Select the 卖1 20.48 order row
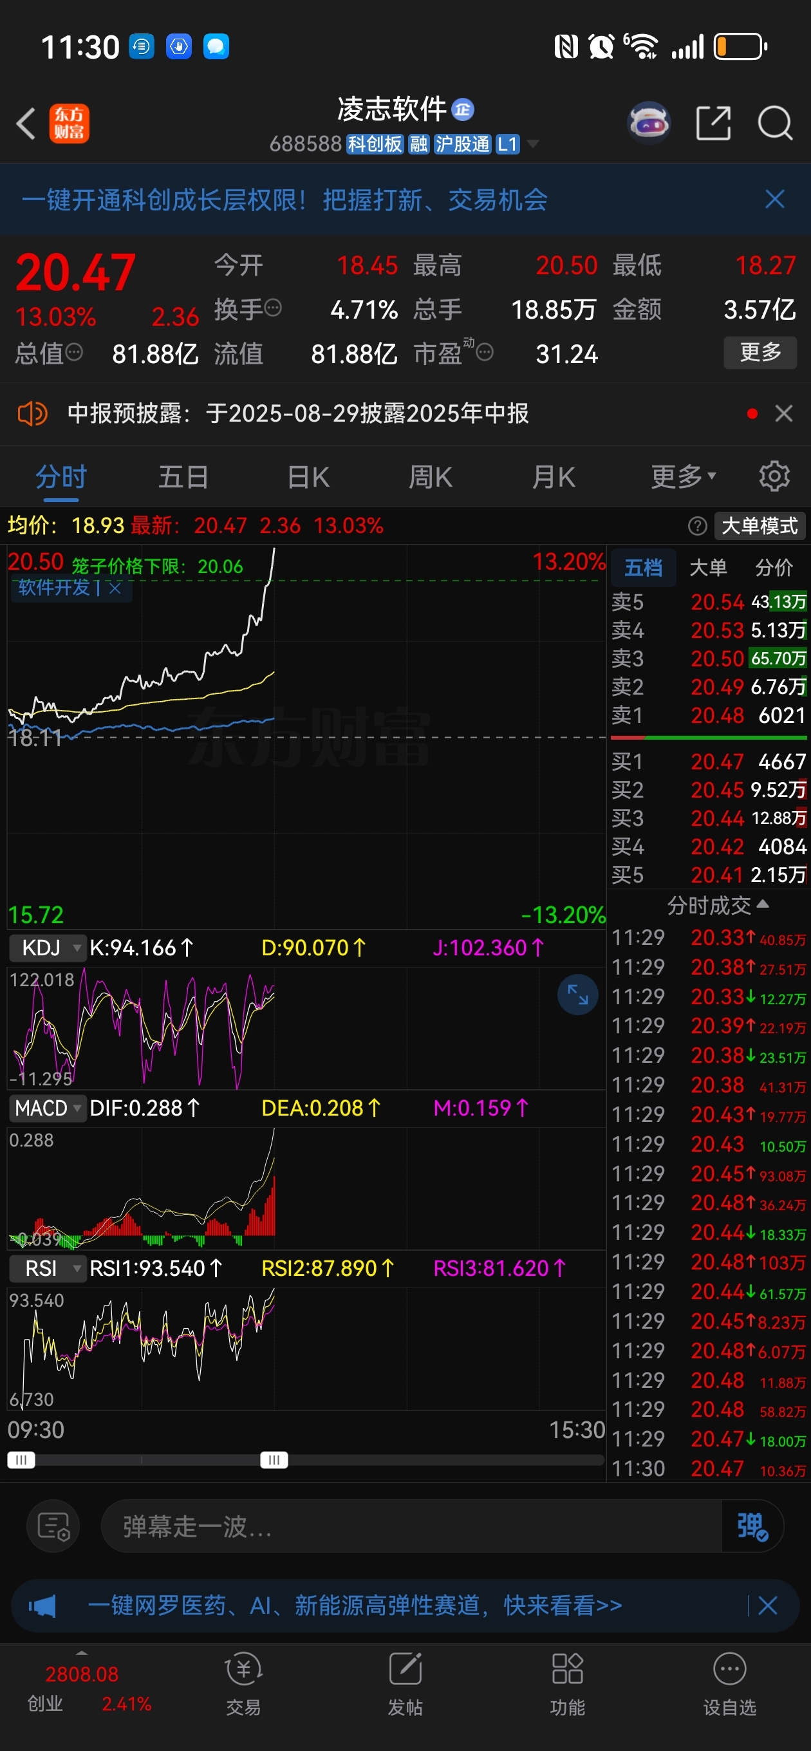Screen dimensions: 811x1751 [709, 715]
